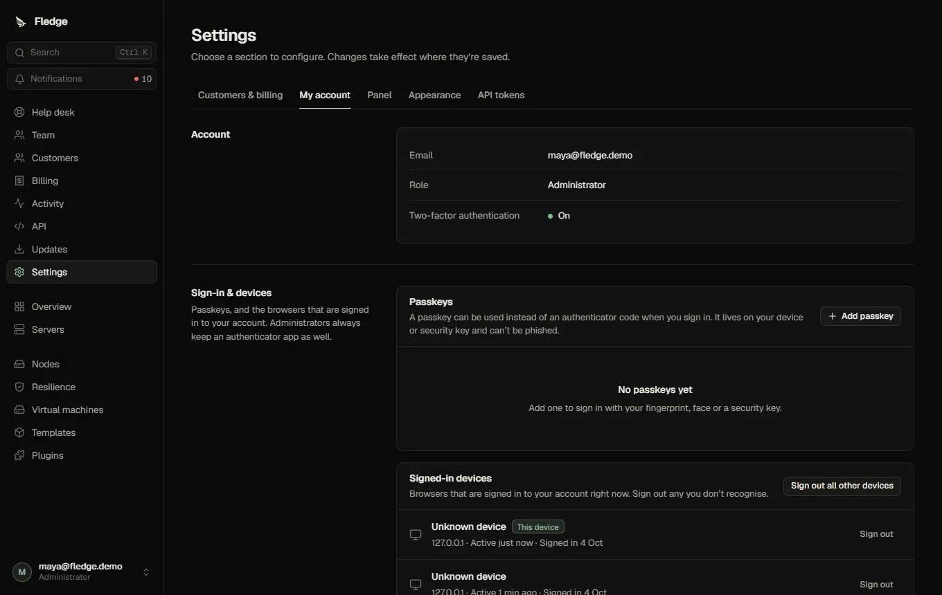Click the Signed-in devices heading
This screenshot has width=942, height=595.
tap(450, 478)
